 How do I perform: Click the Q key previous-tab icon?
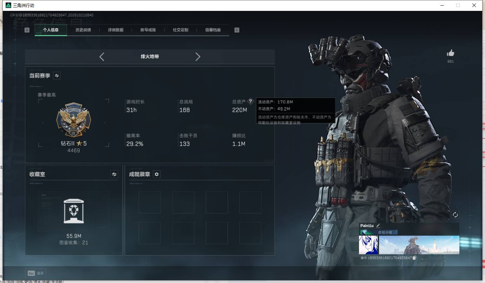coord(27,30)
